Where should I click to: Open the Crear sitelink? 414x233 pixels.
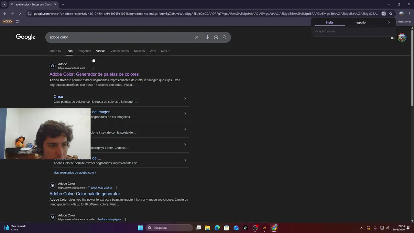point(59,96)
